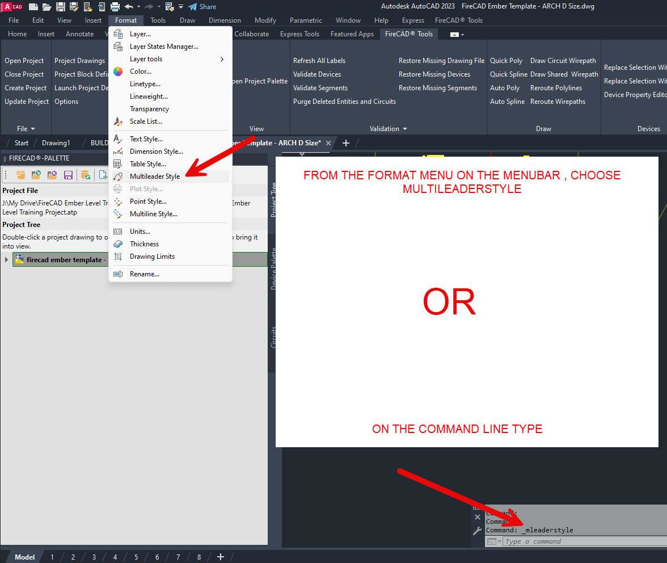Click New Project database icon in FireCAD palette

coord(20,174)
